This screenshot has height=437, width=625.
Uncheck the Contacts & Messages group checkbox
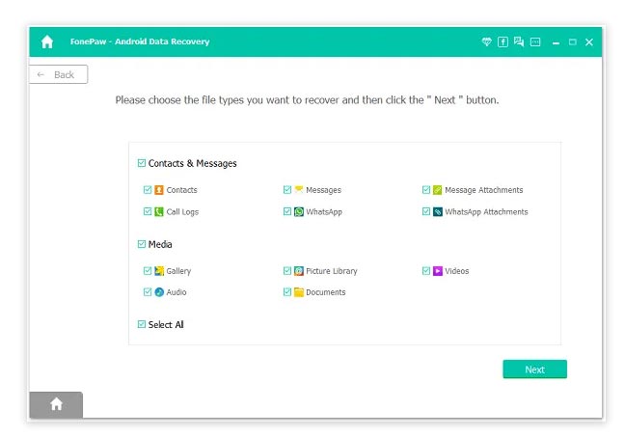click(142, 163)
